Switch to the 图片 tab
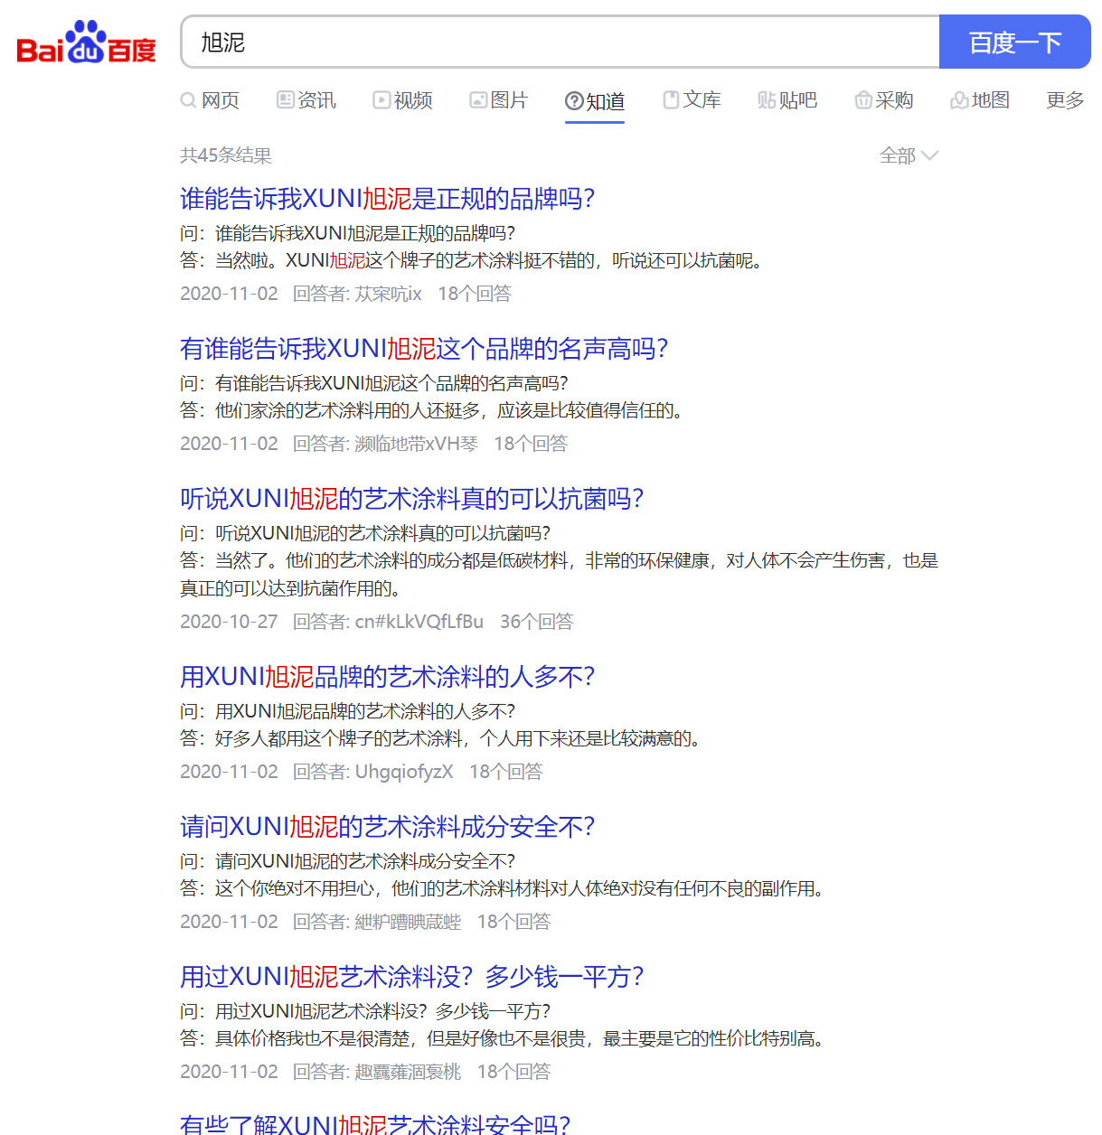The image size is (1102, 1135). (x=499, y=100)
